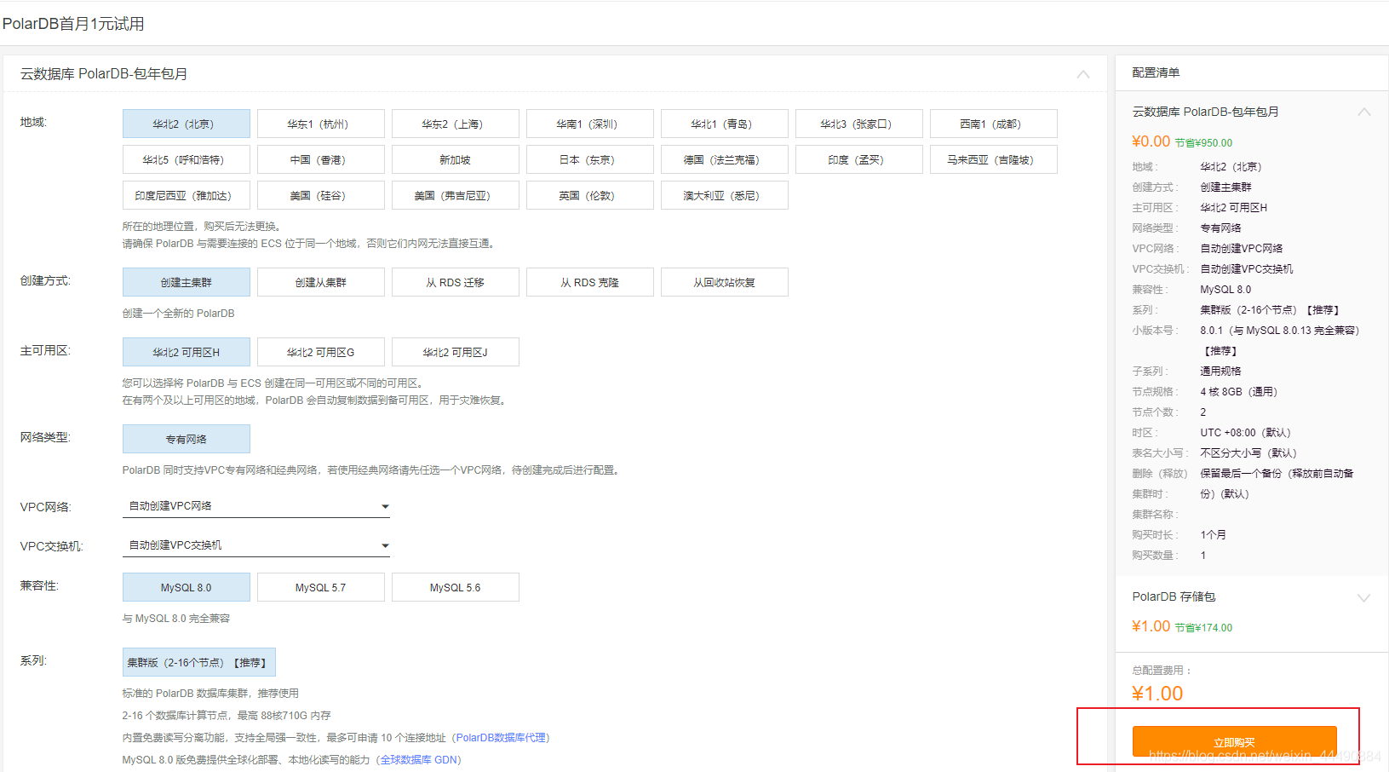
Task: Choose the 日本 (东京) region
Action: [x=589, y=159]
